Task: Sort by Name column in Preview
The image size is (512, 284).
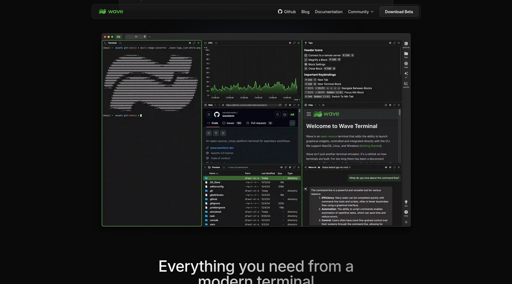Action: (214, 173)
